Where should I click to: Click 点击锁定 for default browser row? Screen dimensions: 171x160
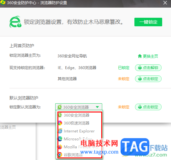tap(148, 107)
